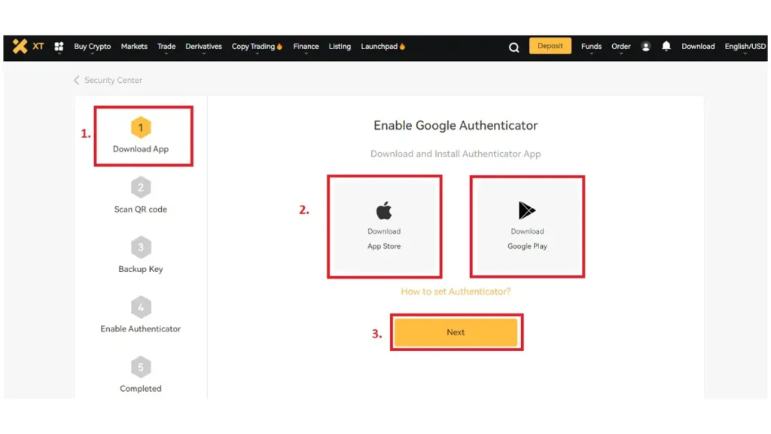Expand the Order dropdown
Screen dimensions: 771x434
(621, 46)
